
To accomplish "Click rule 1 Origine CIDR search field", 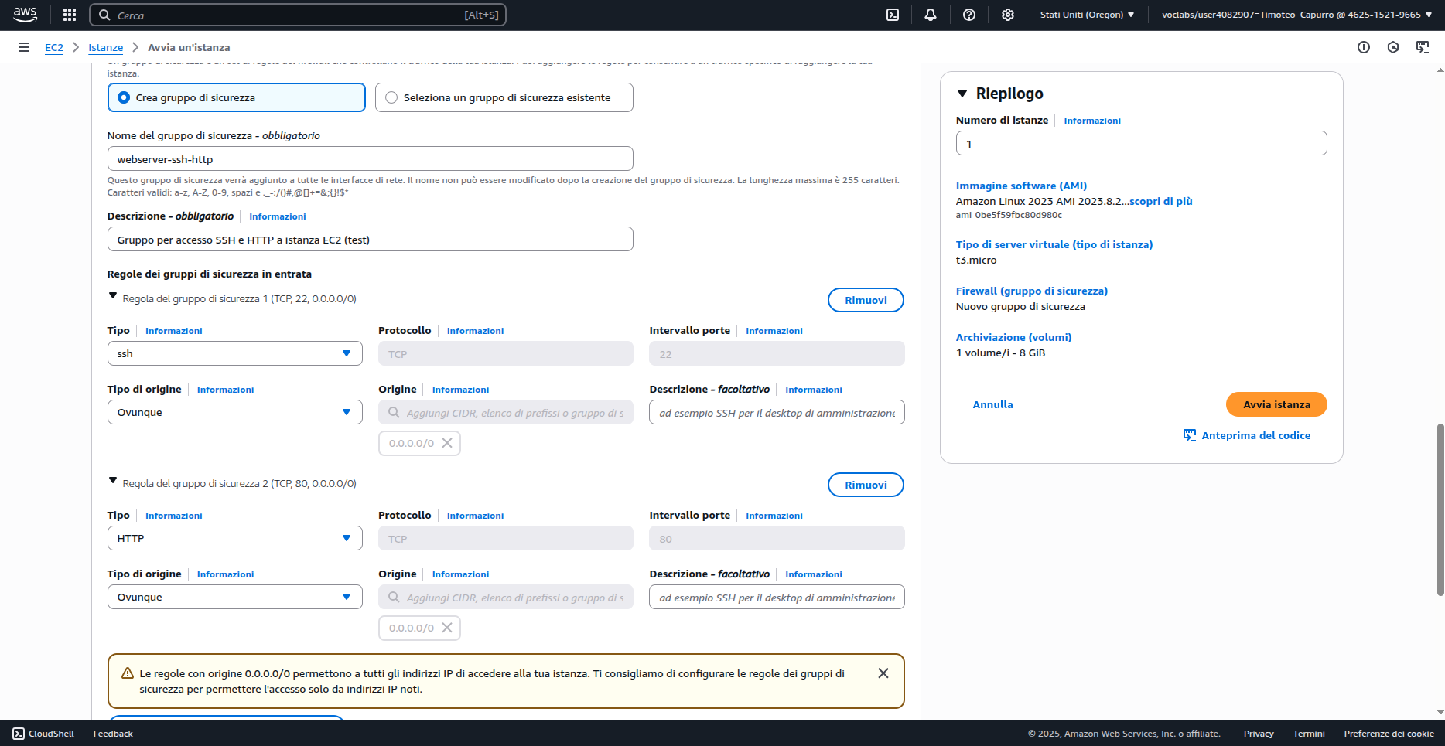I will pyautogui.click(x=506, y=412).
